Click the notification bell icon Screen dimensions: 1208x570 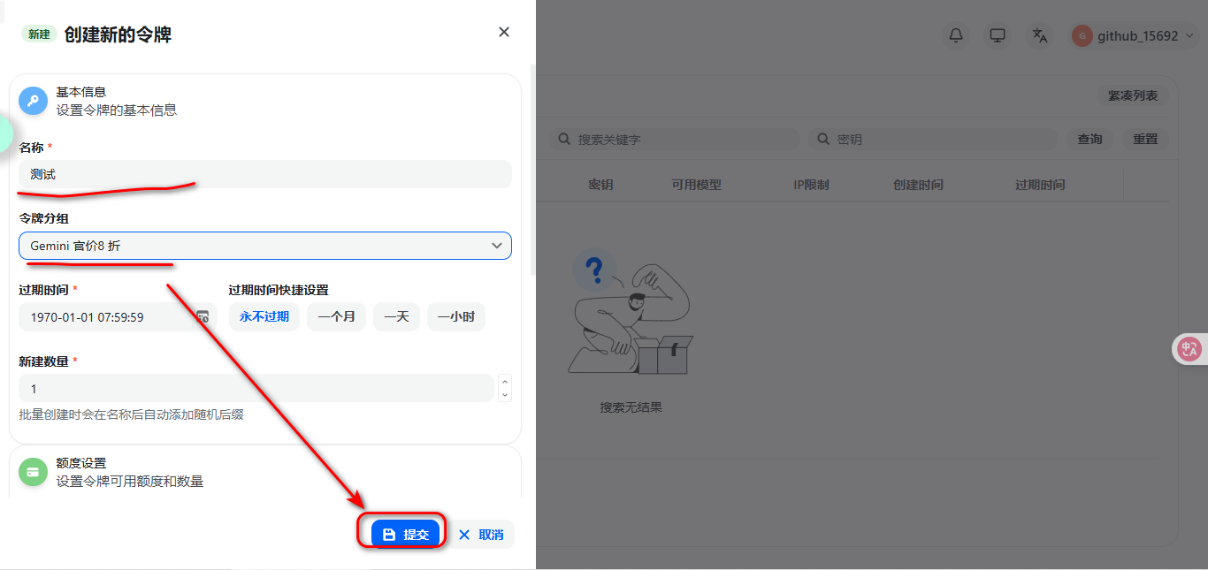(956, 35)
